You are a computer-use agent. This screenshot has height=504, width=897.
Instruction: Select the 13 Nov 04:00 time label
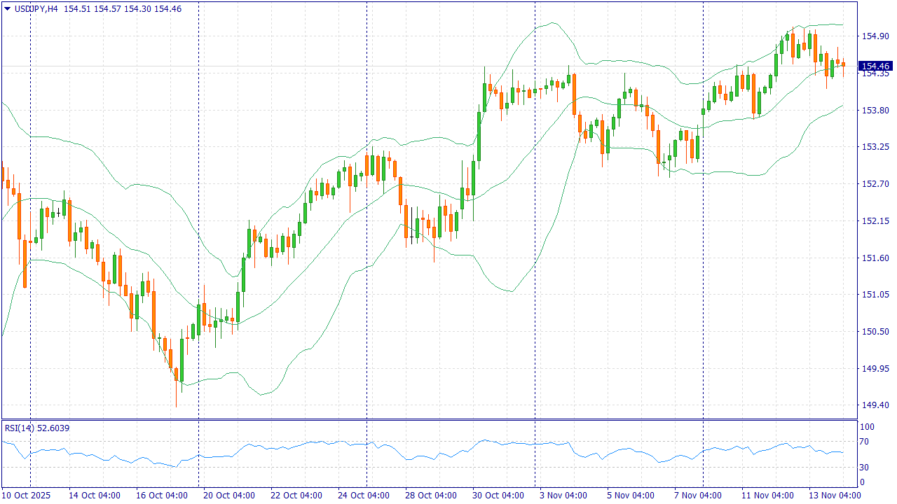click(834, 495)
